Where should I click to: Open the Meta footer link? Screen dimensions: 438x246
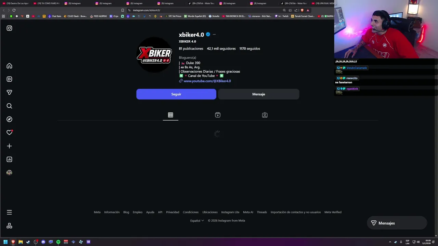coord(97,212)
